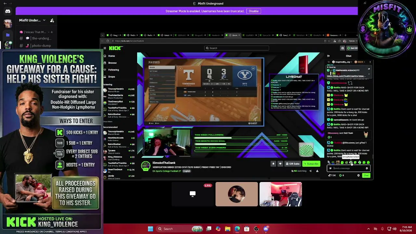Open DeenTheGreat in Recommended list
The width and height of the screenshot is (416, 234).
click(x=119, y=171)
